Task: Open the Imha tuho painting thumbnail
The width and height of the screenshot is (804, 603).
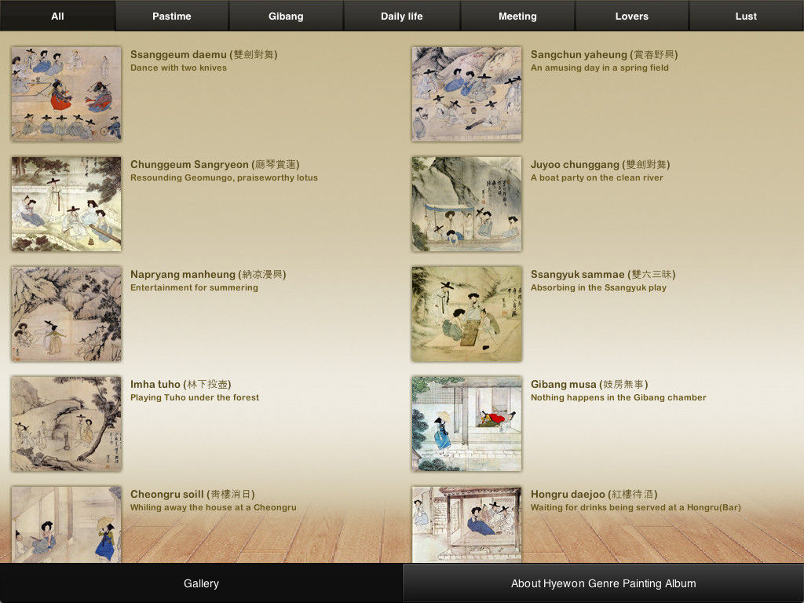Action: pos(66,423)
